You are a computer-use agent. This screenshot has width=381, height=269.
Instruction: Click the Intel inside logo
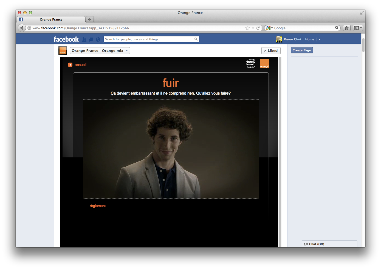[x=250, y=64]
